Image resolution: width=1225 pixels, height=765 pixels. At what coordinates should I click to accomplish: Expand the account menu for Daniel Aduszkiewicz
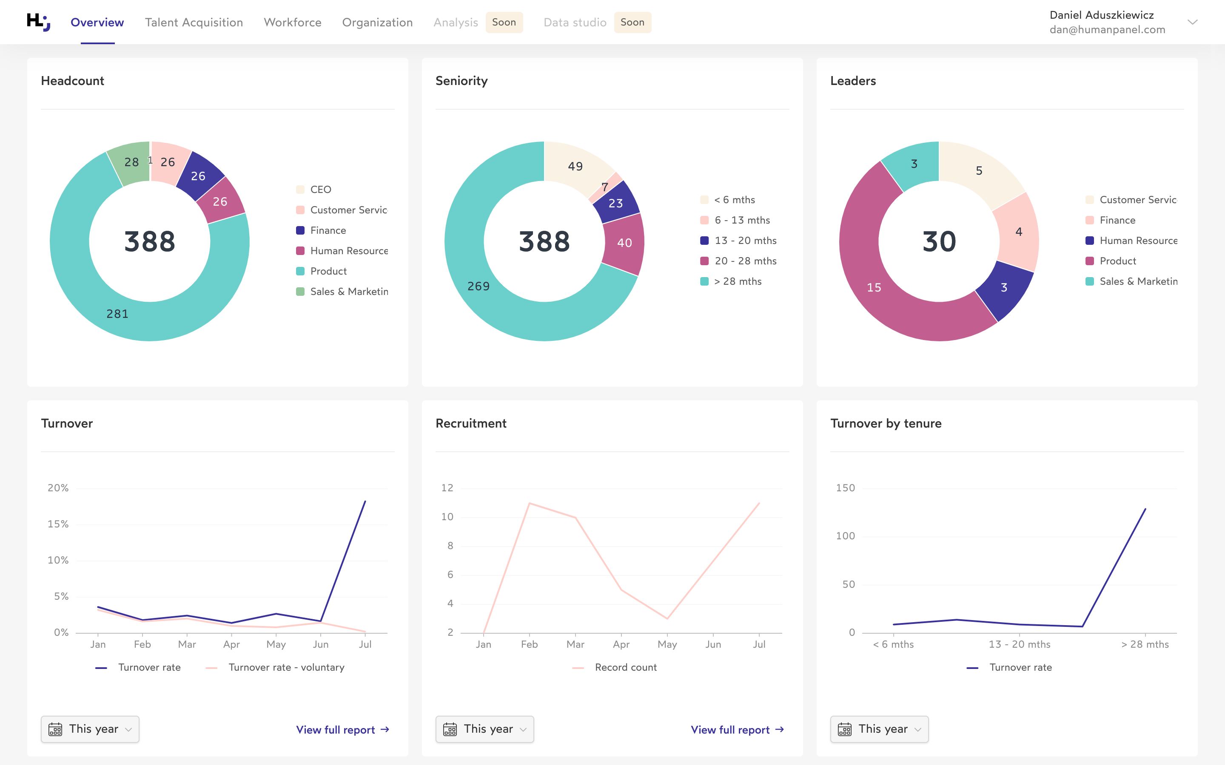tap(1193, 22)
